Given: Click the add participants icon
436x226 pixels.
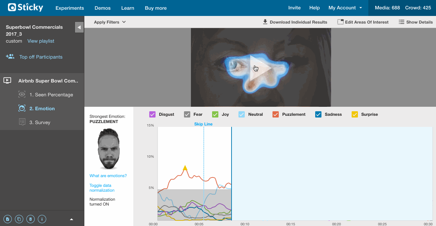Looking at the screenshot, I should [x=10, y=56].
